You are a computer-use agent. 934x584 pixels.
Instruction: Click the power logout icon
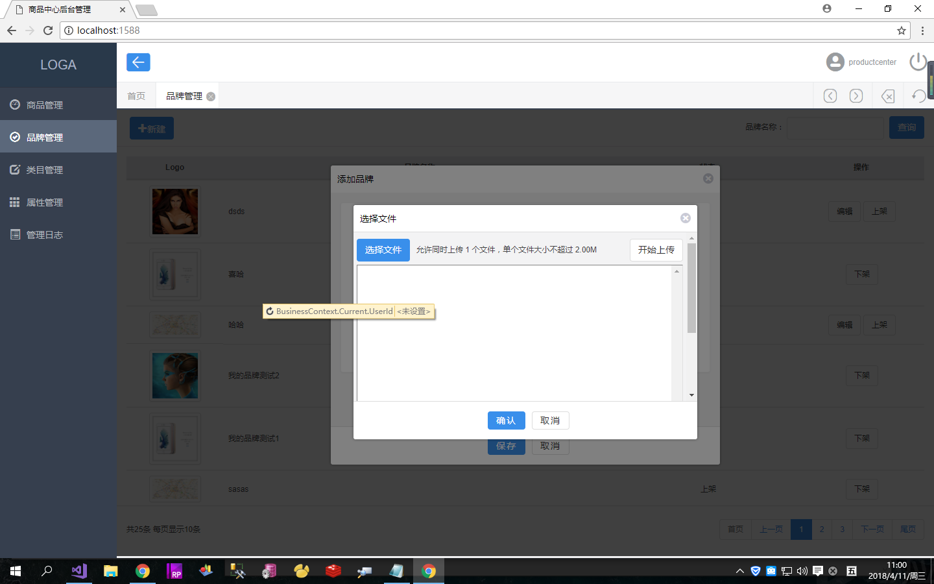coord(918,62)
